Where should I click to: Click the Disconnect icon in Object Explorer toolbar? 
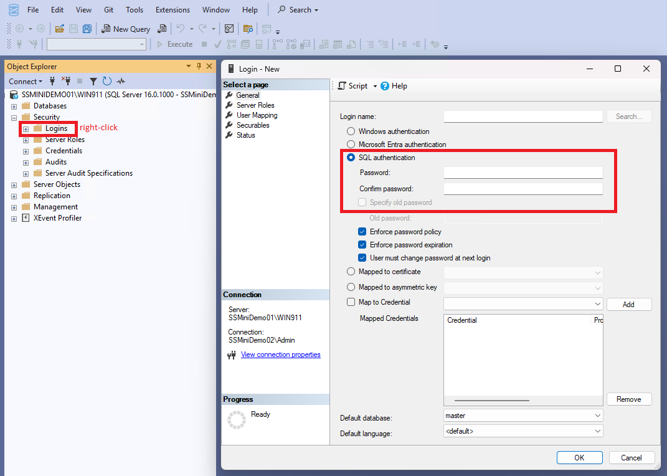pyautogui.click(x=66, y=81)
